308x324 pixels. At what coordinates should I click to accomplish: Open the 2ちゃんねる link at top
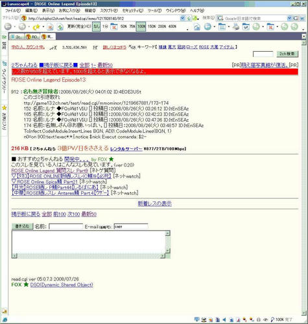click(25, 65)
